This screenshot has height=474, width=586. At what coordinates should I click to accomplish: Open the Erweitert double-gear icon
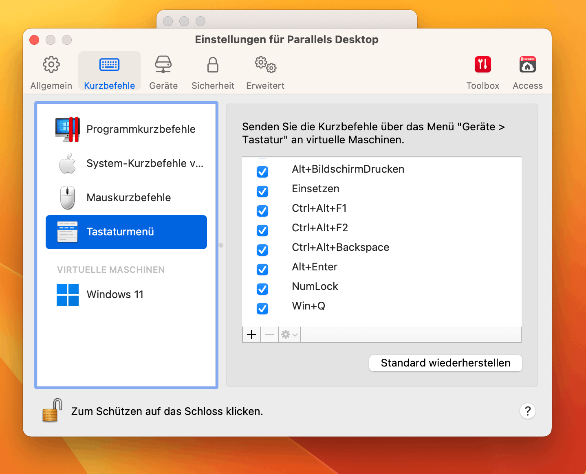(x=265, y=64)
